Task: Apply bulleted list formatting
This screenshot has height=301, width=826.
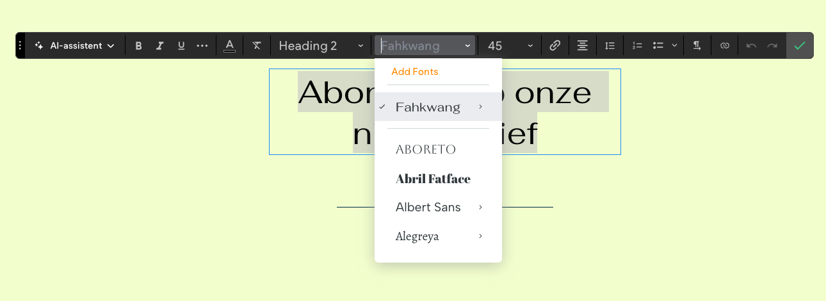Action: pos(658,45)
